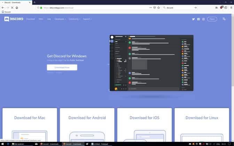234x146 pixels.
Task: Choose the Download for Mac card
Action: pyautogui.click(x=30, y=125)
